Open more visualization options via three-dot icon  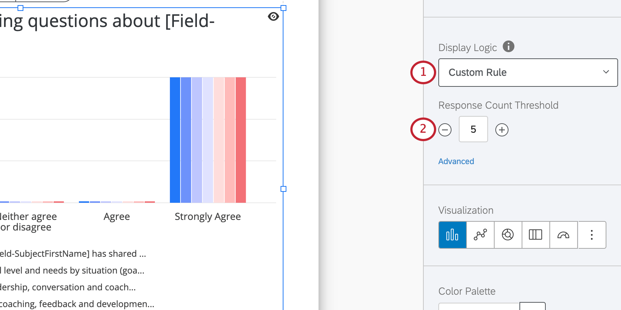tap(592, 235)
